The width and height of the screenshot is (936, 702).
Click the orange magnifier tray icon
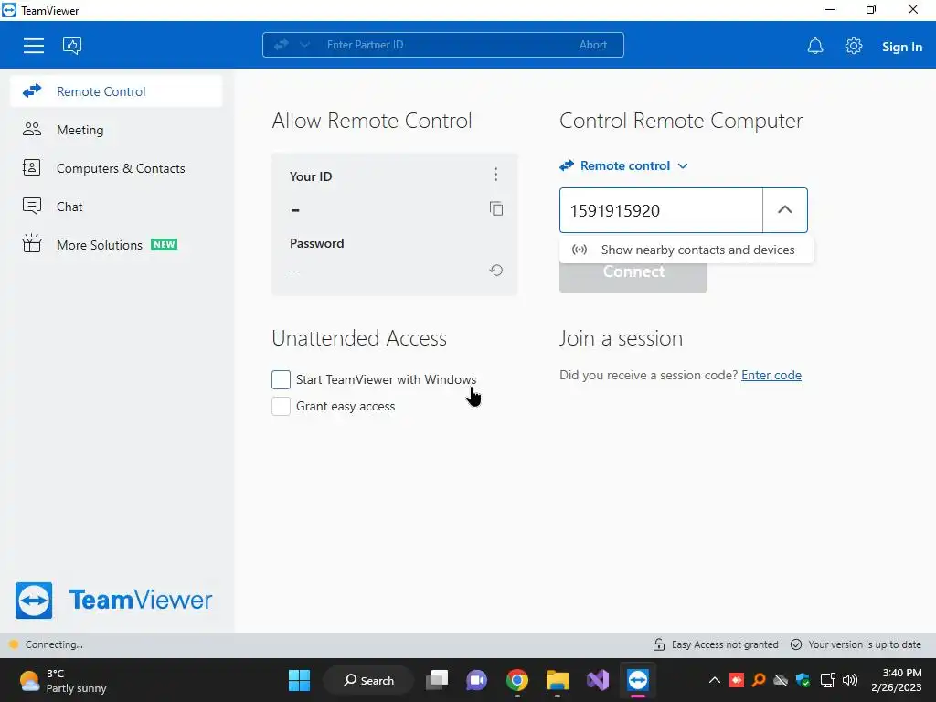coord(758,680)
